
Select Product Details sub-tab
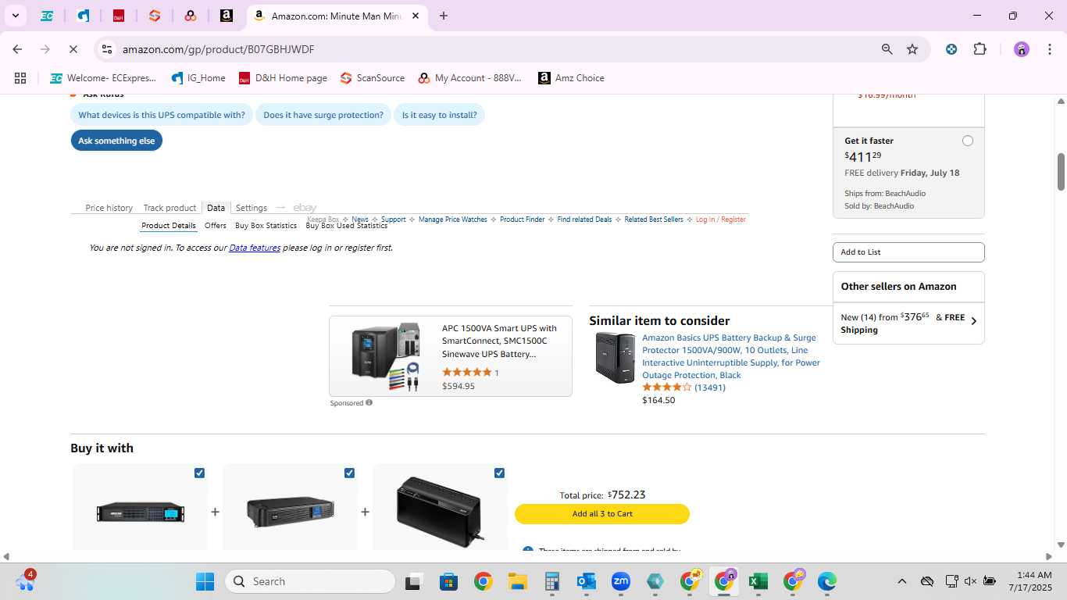pos(168,226)
